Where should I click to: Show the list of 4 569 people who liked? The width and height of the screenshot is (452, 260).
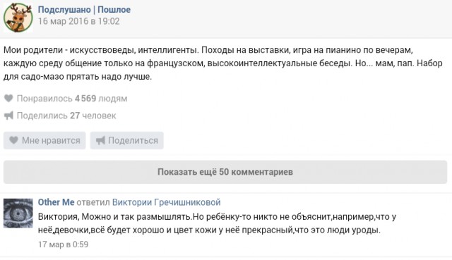72,99
